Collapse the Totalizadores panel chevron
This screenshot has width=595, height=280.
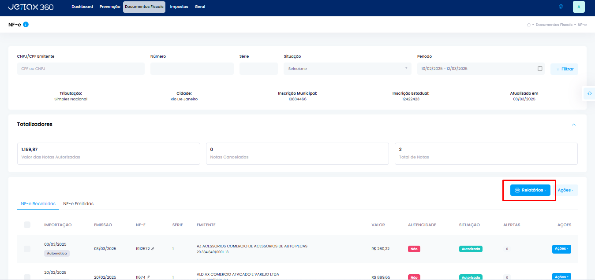(x=574, y=125)
